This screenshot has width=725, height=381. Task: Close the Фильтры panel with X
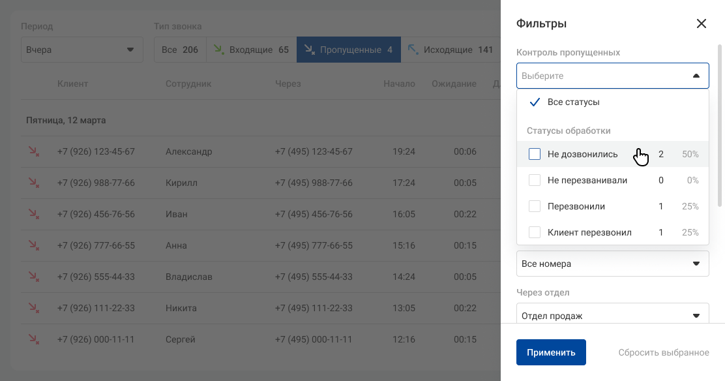pyautogui.click(x=702, y=24)
